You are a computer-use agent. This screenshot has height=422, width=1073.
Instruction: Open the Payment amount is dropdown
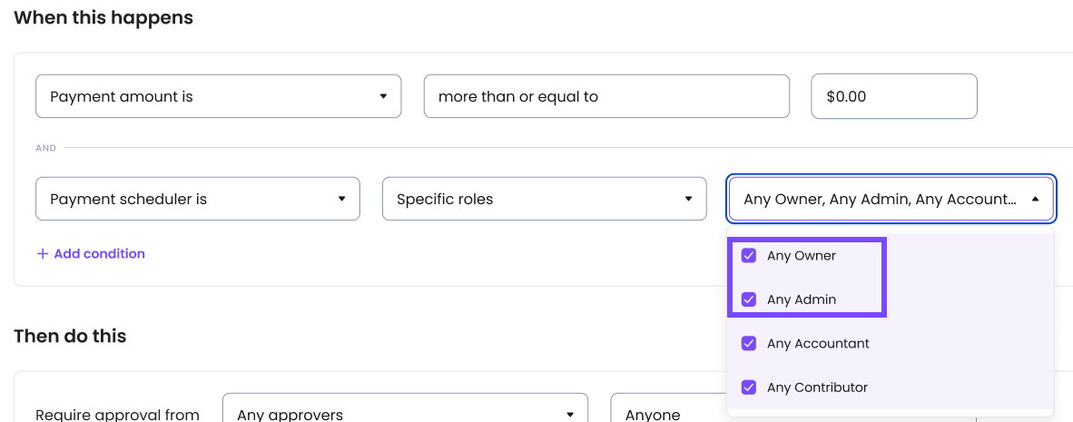pyautogui.click(x=218, y=96)
